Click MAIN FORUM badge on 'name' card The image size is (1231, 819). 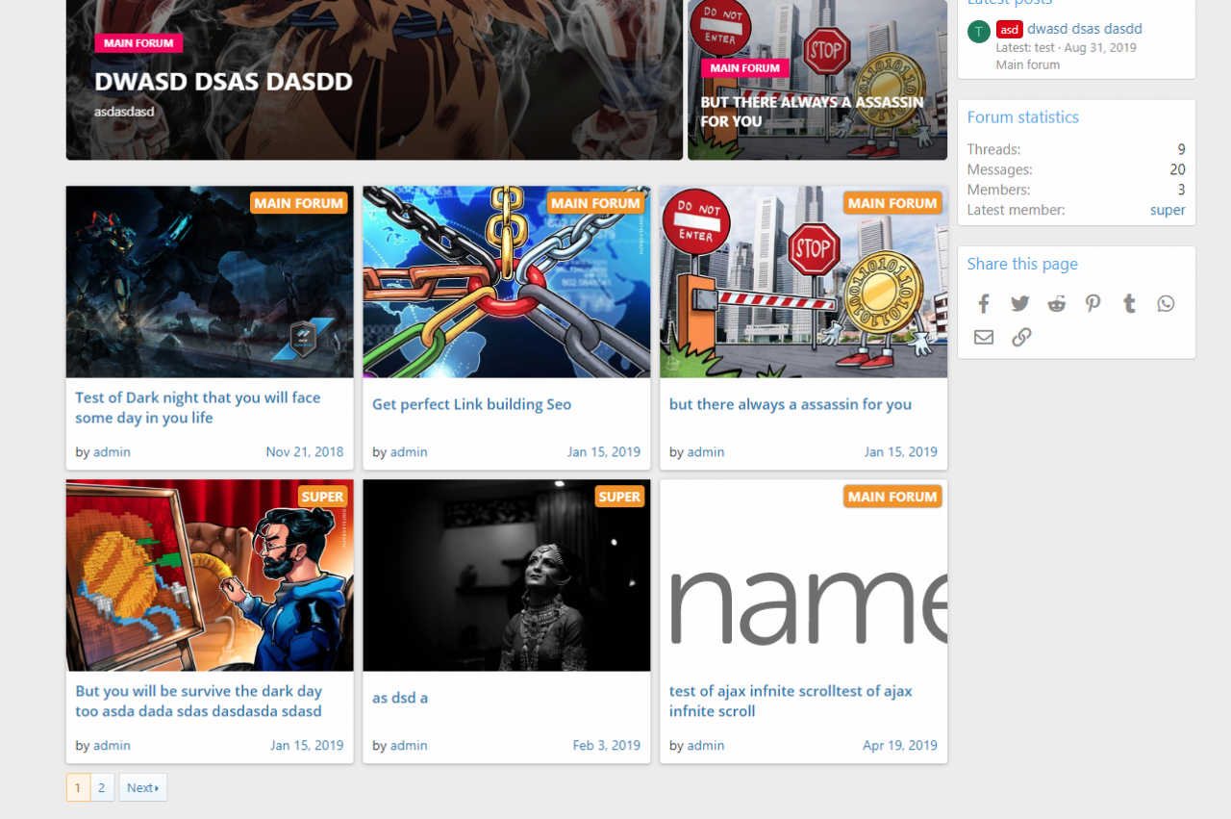tap(892, 497)
